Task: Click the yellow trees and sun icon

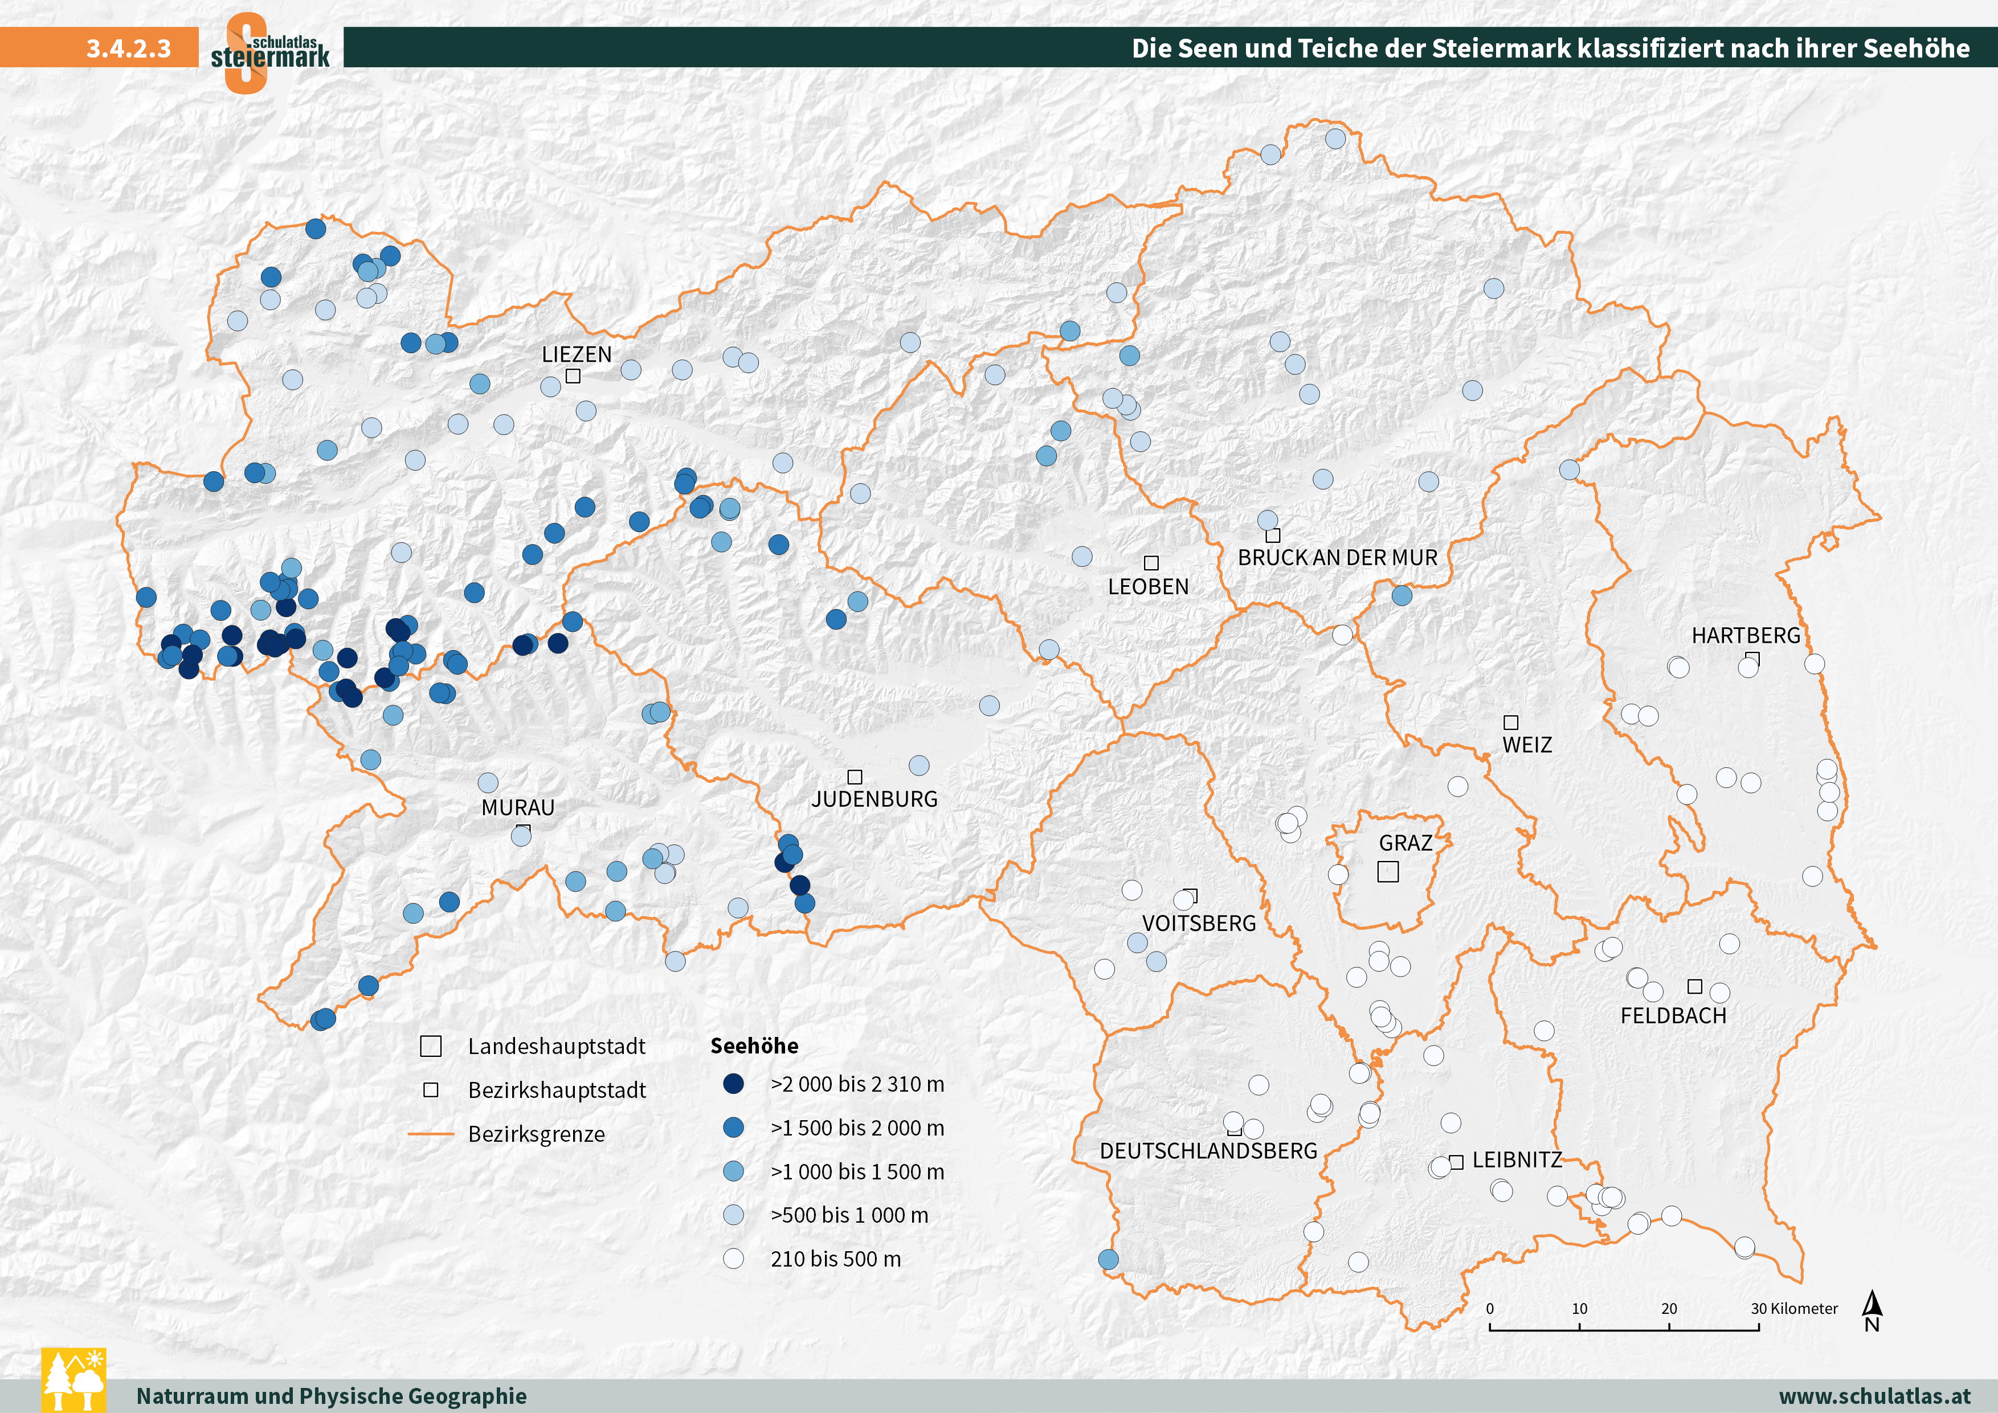Action: [x=74, y=1379]
